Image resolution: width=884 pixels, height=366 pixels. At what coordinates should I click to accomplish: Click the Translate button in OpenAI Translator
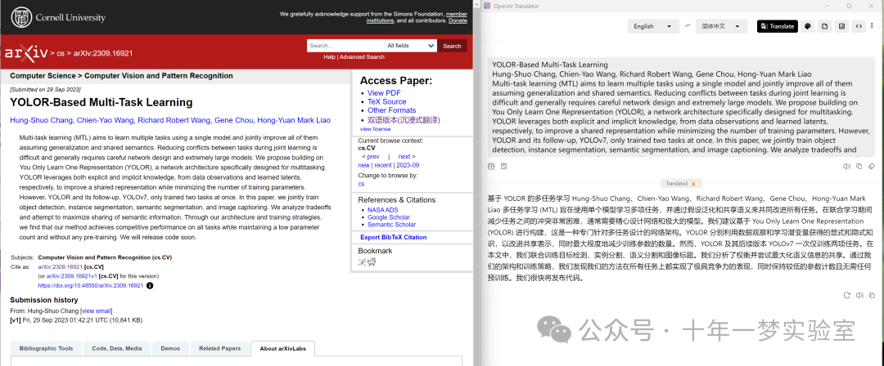(x=778, y=26)
